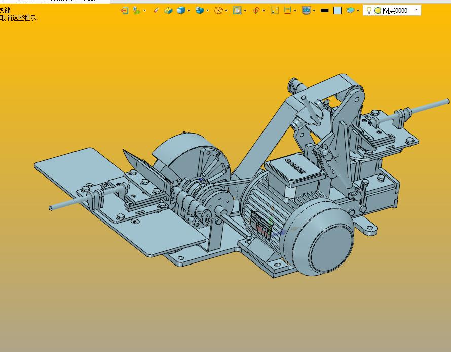Click the black line color swatch
The image size is (451, 352).
click(325, 11)
